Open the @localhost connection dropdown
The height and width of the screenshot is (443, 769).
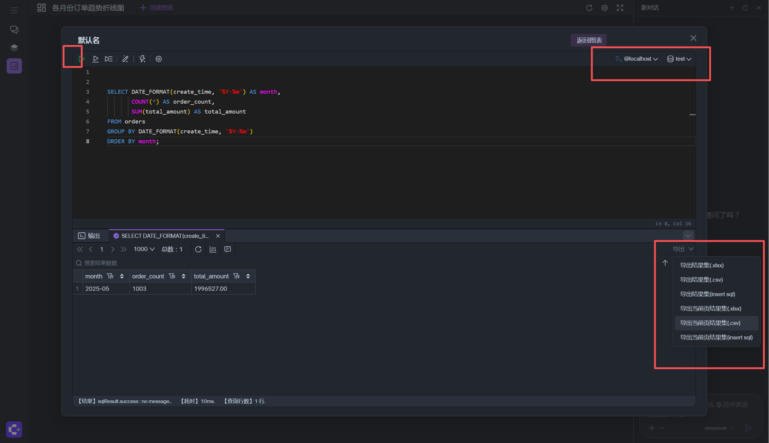pyautogui.click(x=637, y=59)
